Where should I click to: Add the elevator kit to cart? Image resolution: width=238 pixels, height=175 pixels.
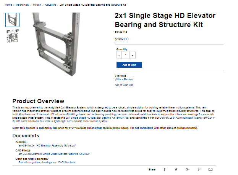tap(129, 65)
